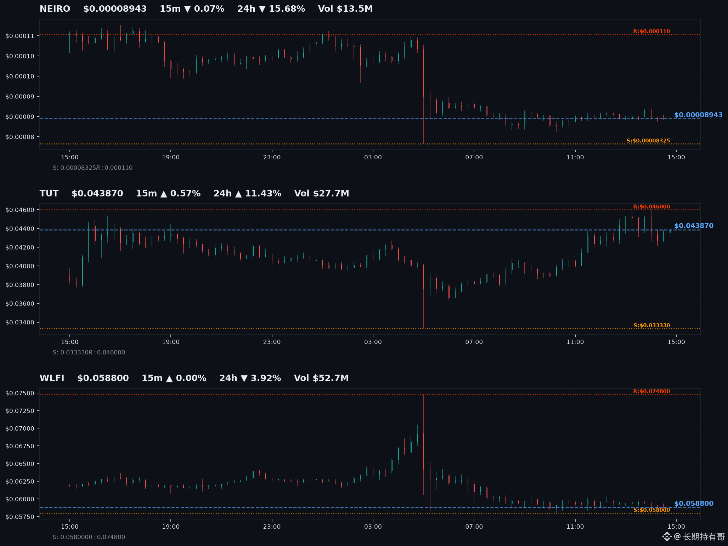This screenshot has height=546, width=728.
Task: Click the S:$0.058000 support label
Action: 651,510
